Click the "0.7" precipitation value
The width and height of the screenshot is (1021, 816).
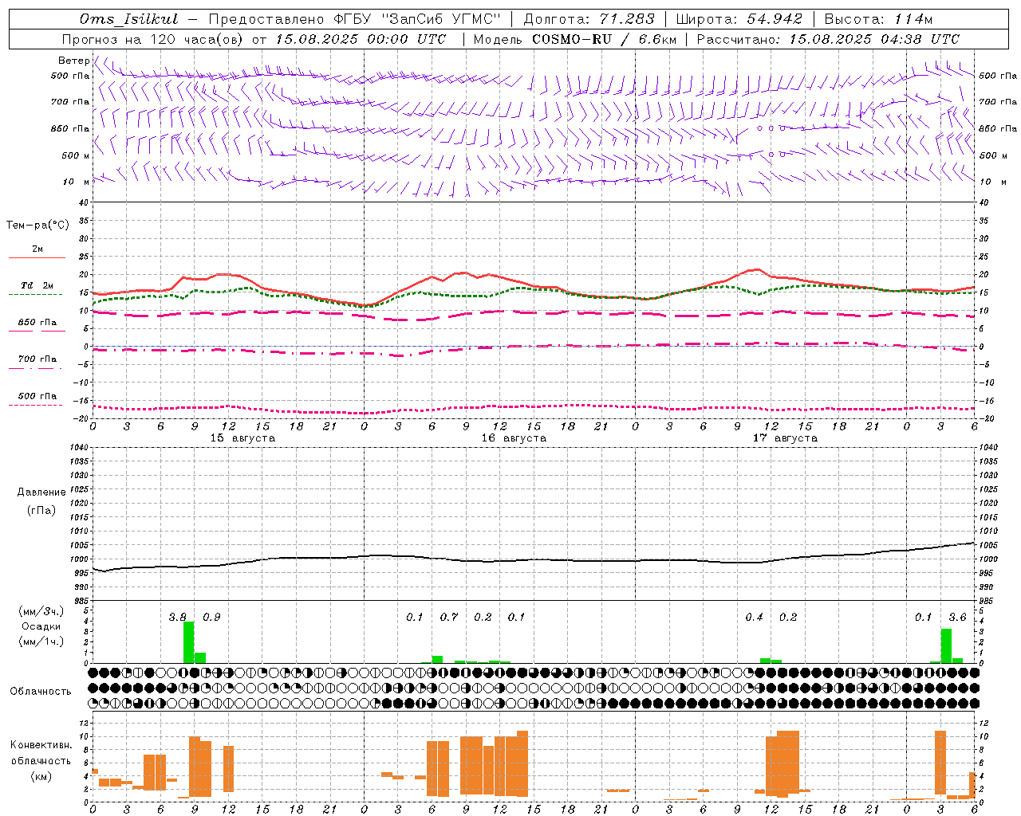(x=449, y=618)
